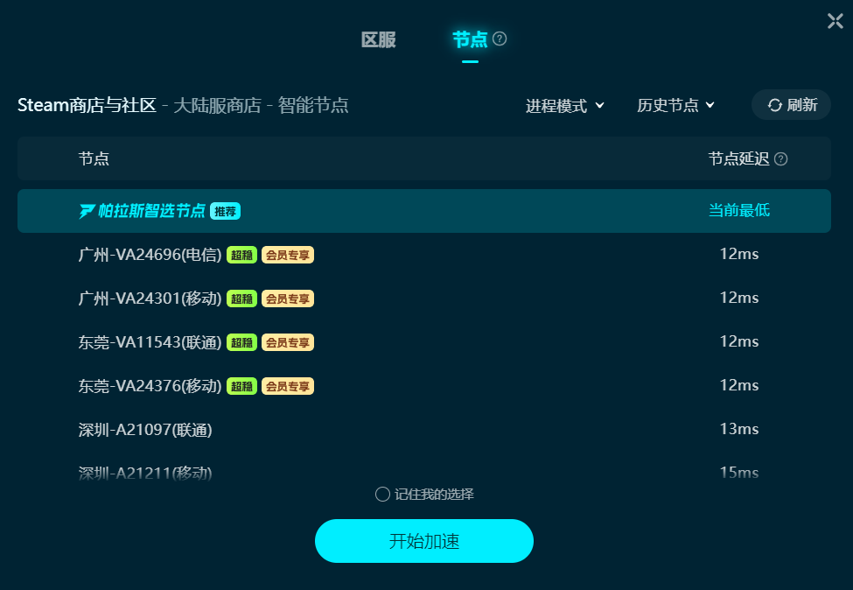
Task: Click the refresh icon in 刷新 button
Action: 774,105
